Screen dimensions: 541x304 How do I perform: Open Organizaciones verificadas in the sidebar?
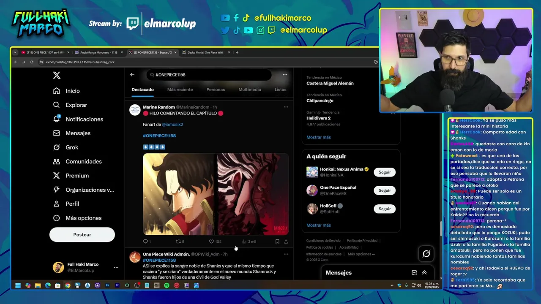point(83,190)
